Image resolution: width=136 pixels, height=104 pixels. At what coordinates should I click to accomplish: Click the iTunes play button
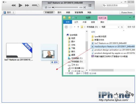(x=21, y=5)
